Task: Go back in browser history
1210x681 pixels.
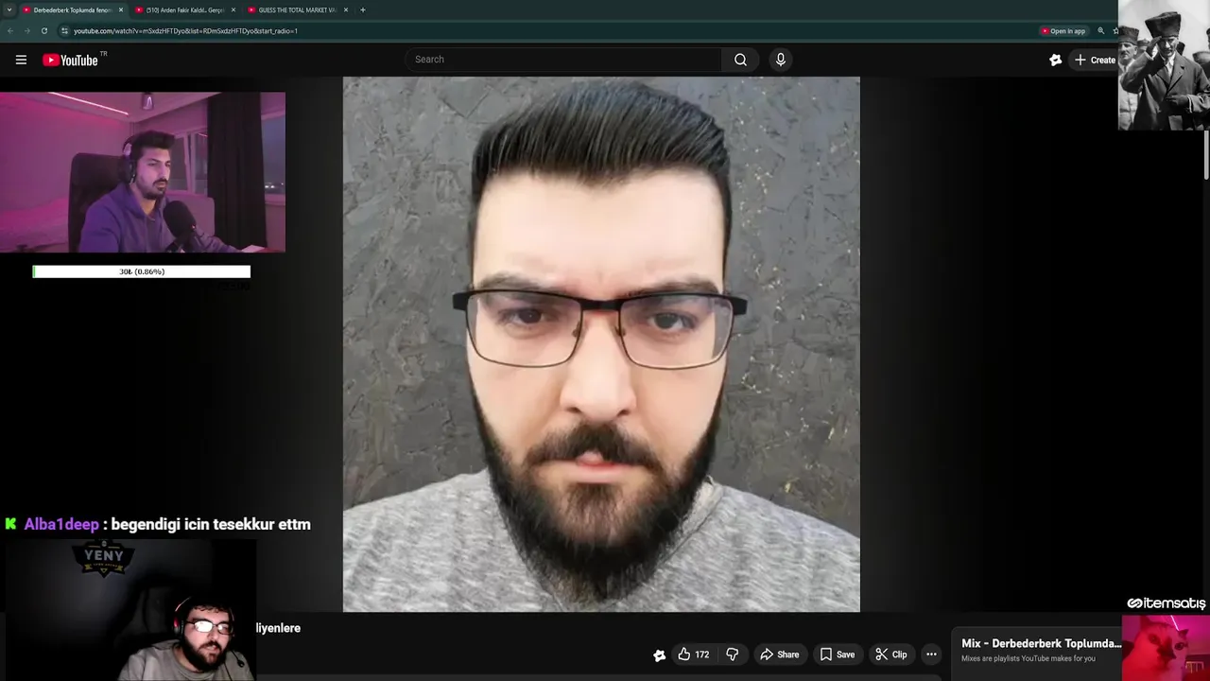Action: click(10, 30)
